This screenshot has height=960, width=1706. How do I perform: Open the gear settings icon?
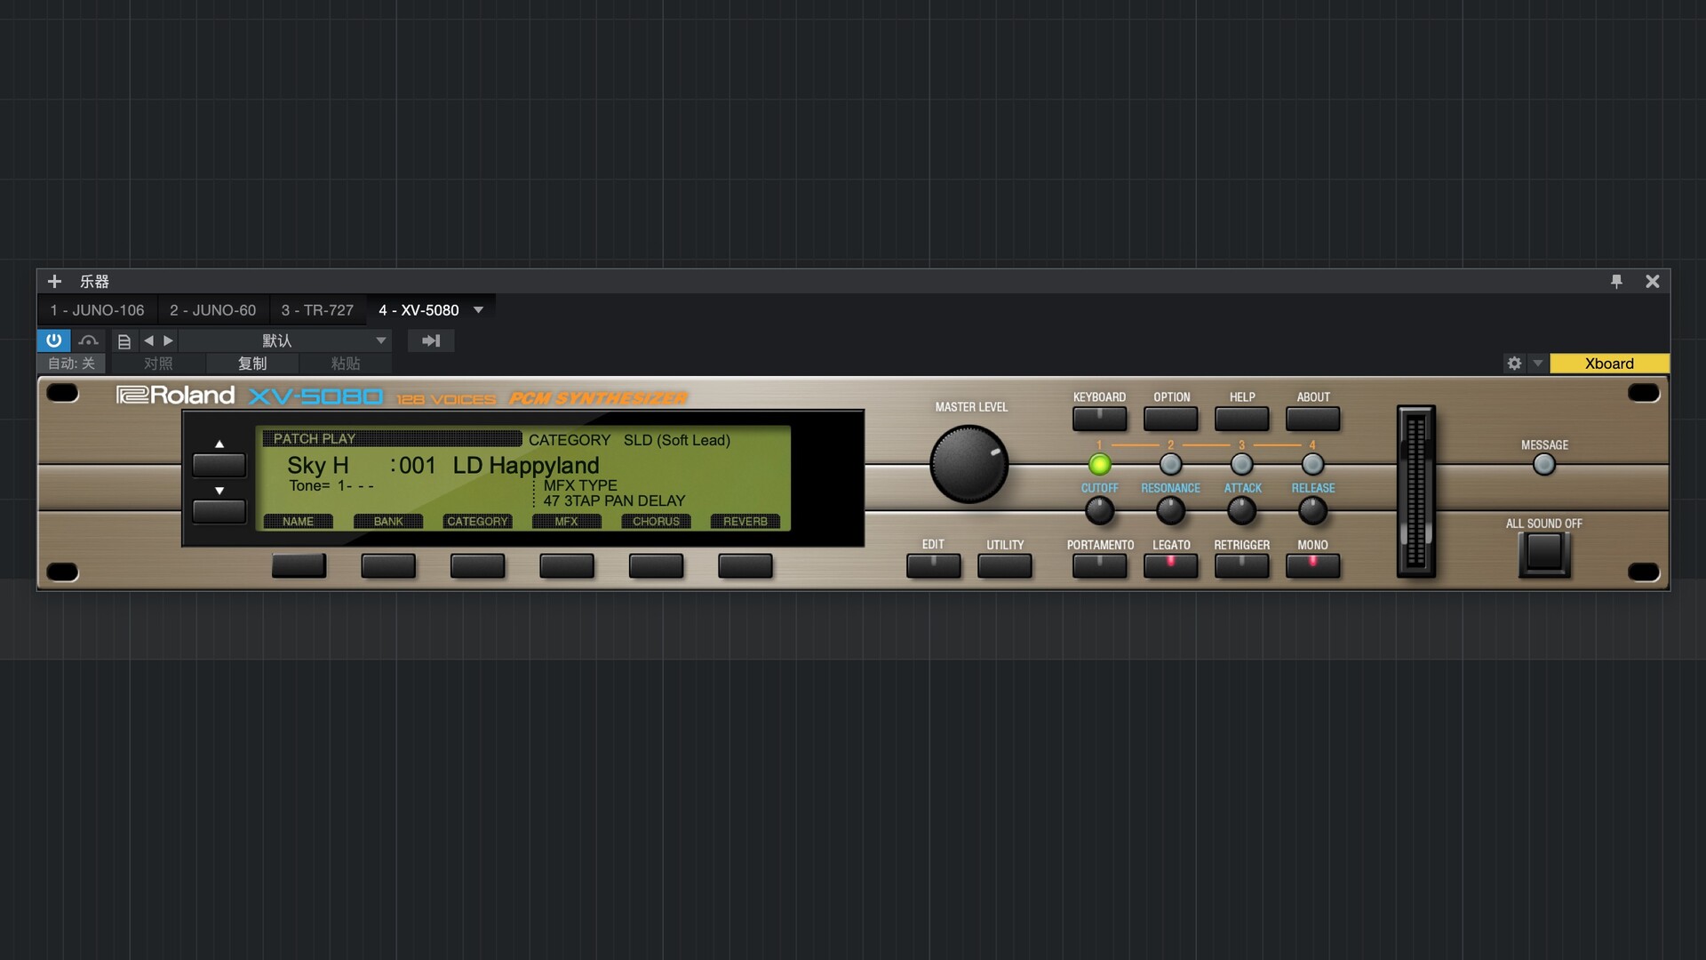(1515, 364)
